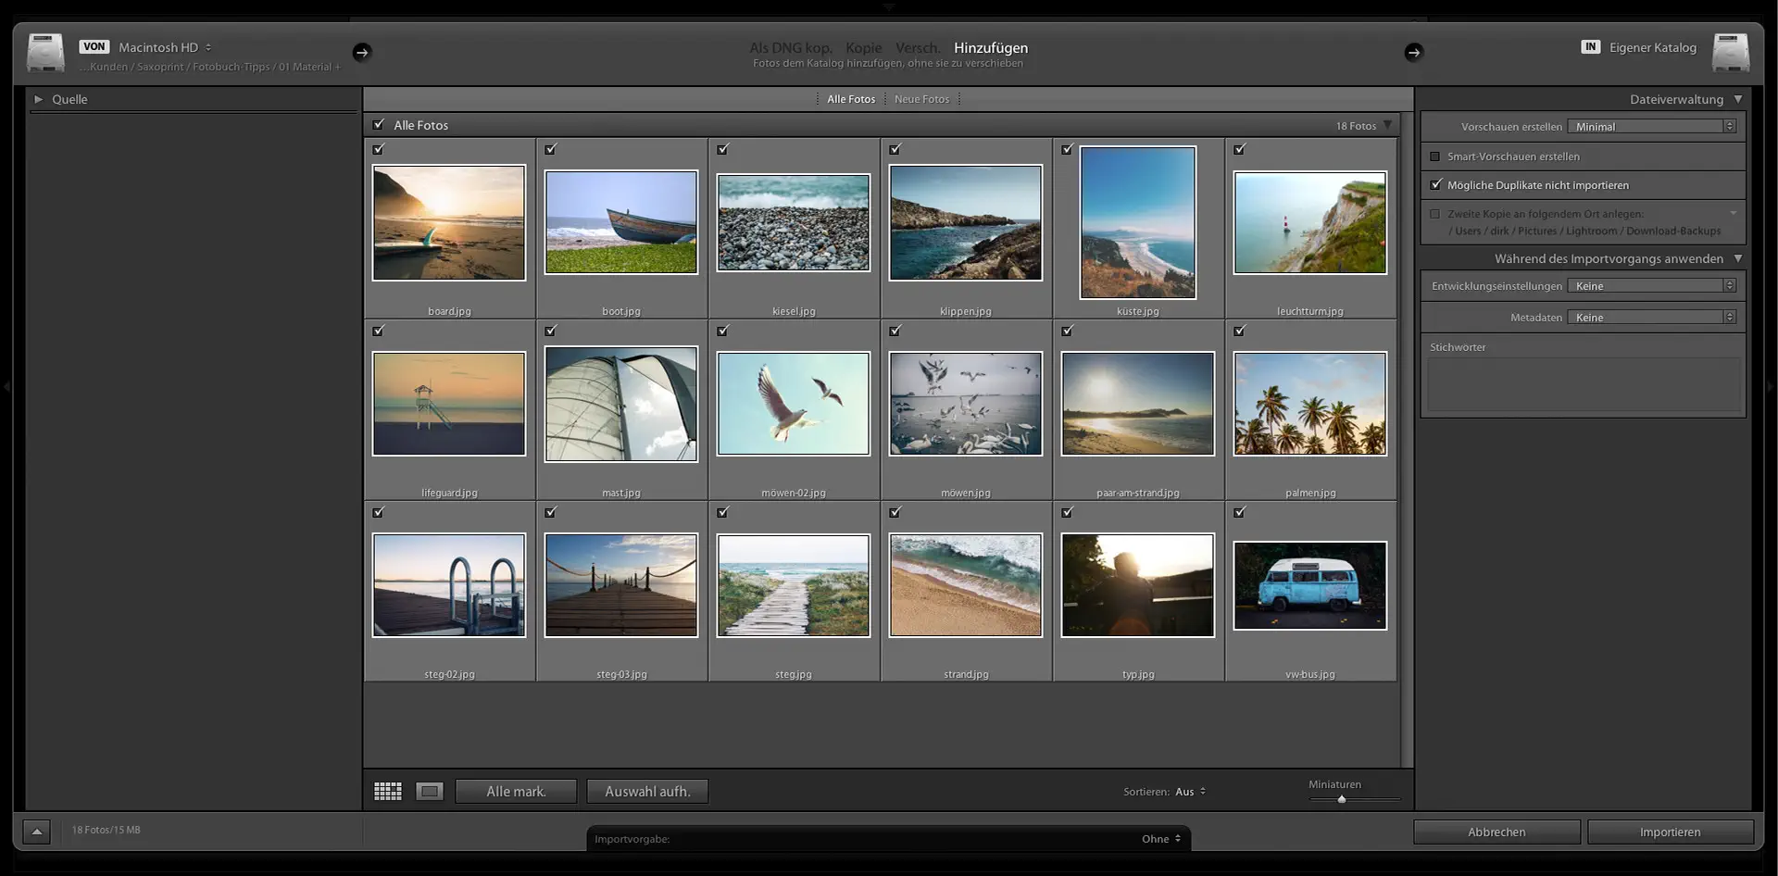Switch to the Neue Fotos tab
1778x876 pixels.
(x=922, y=98)
